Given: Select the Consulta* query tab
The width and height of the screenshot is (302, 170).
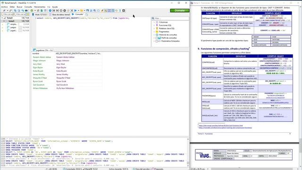Looking at the screenshot, I should point(78,14).
